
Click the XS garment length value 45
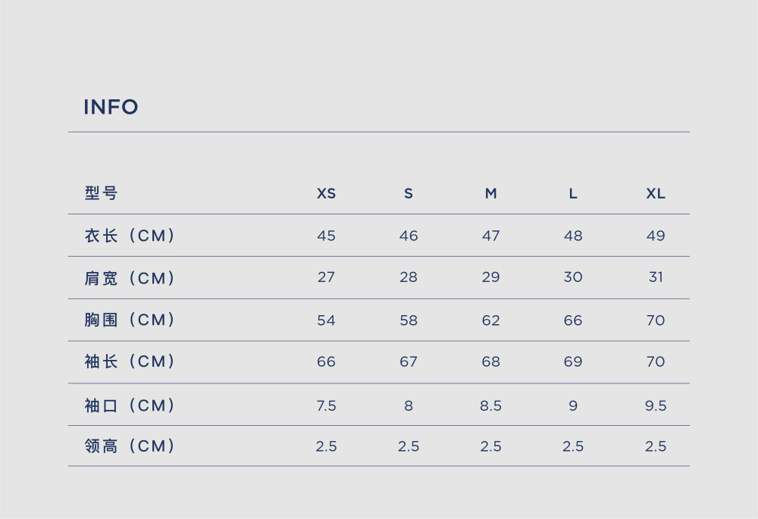pyautogui.click(x=326, y=236)
